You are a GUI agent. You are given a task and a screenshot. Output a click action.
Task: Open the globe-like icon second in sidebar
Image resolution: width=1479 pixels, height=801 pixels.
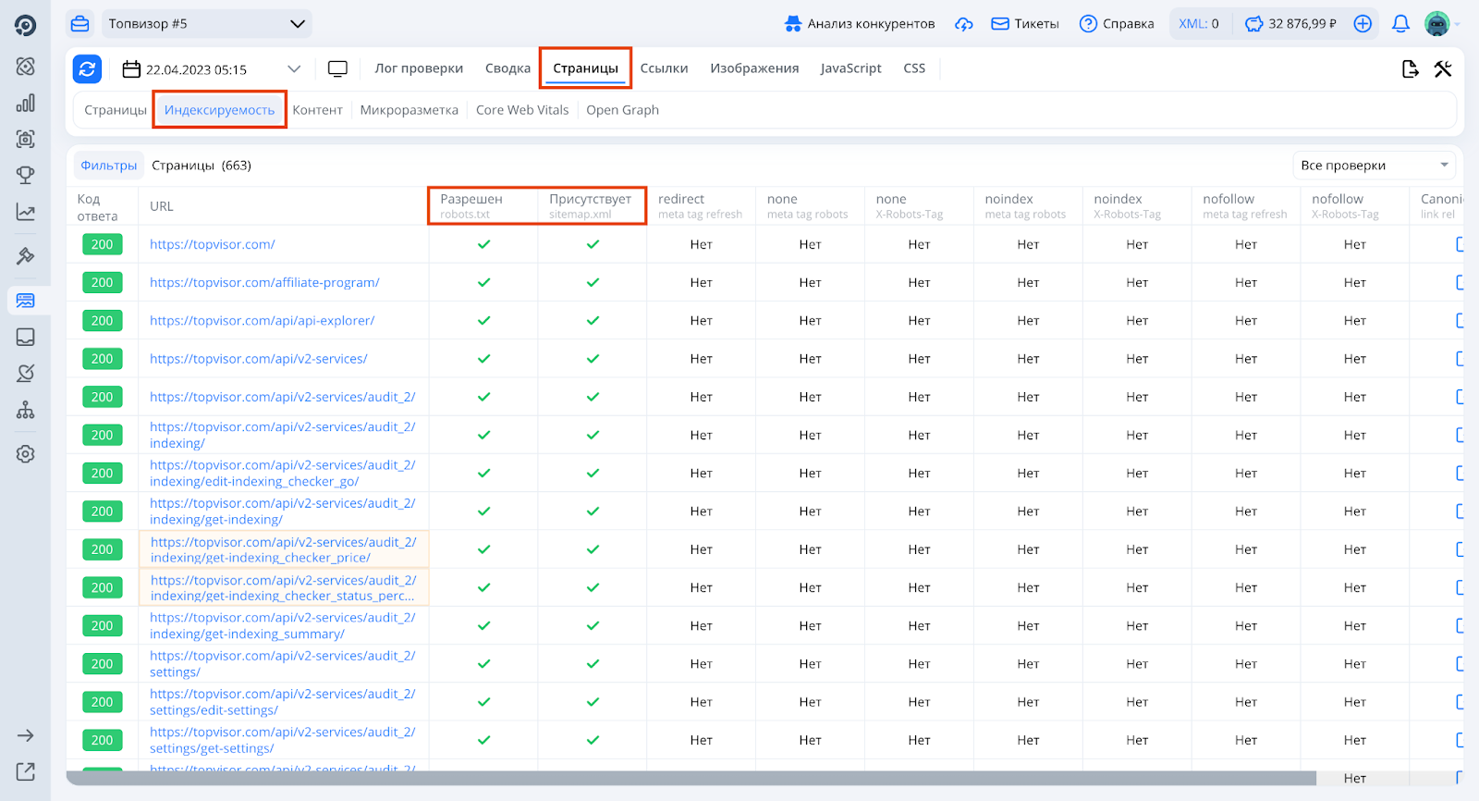[x=26, y=67]
